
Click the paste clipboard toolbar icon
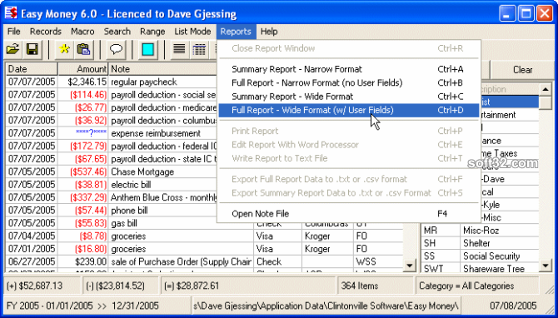(x=83, y=49)
